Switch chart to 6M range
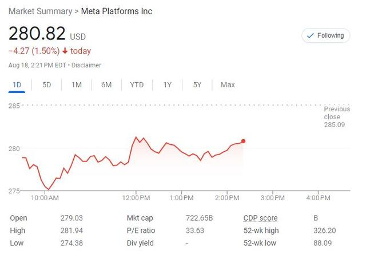366x255 pixels. [x=106, y=85]
